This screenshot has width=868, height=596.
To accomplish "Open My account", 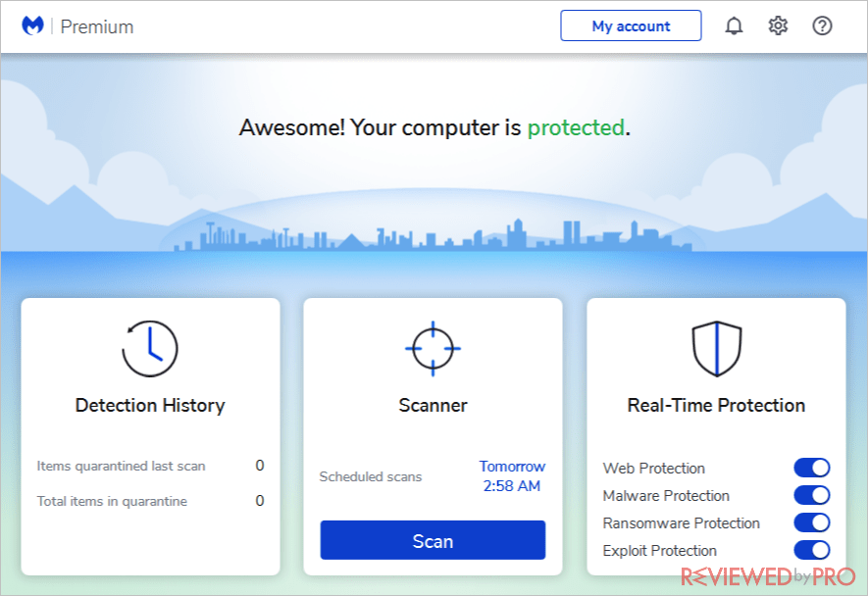I will click(x=631, y=25).
